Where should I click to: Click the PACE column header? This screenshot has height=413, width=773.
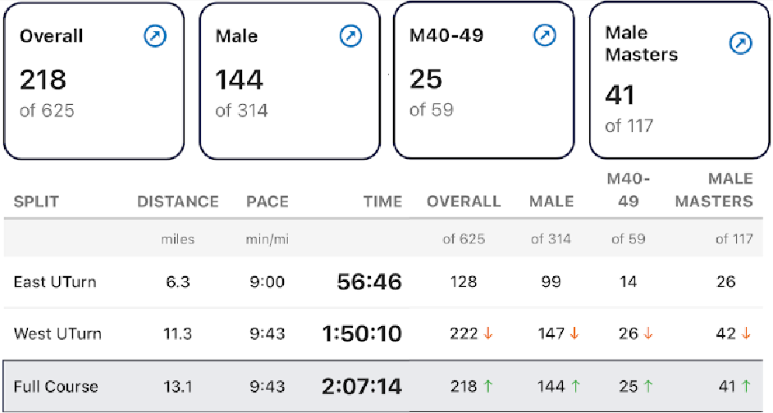click(x=268, y=202)
